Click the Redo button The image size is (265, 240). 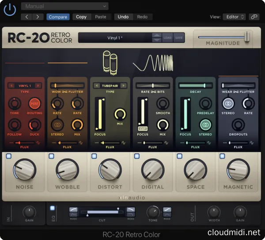(142, 17)
